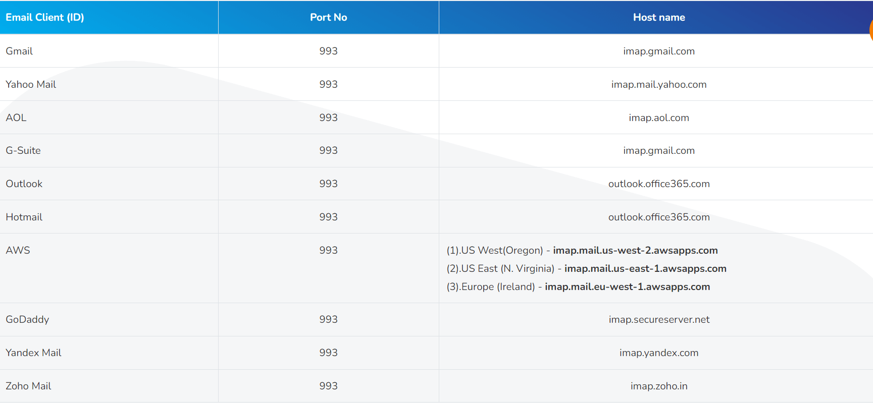Click the 993 port in Outlook row

click(x=328, y=184)
